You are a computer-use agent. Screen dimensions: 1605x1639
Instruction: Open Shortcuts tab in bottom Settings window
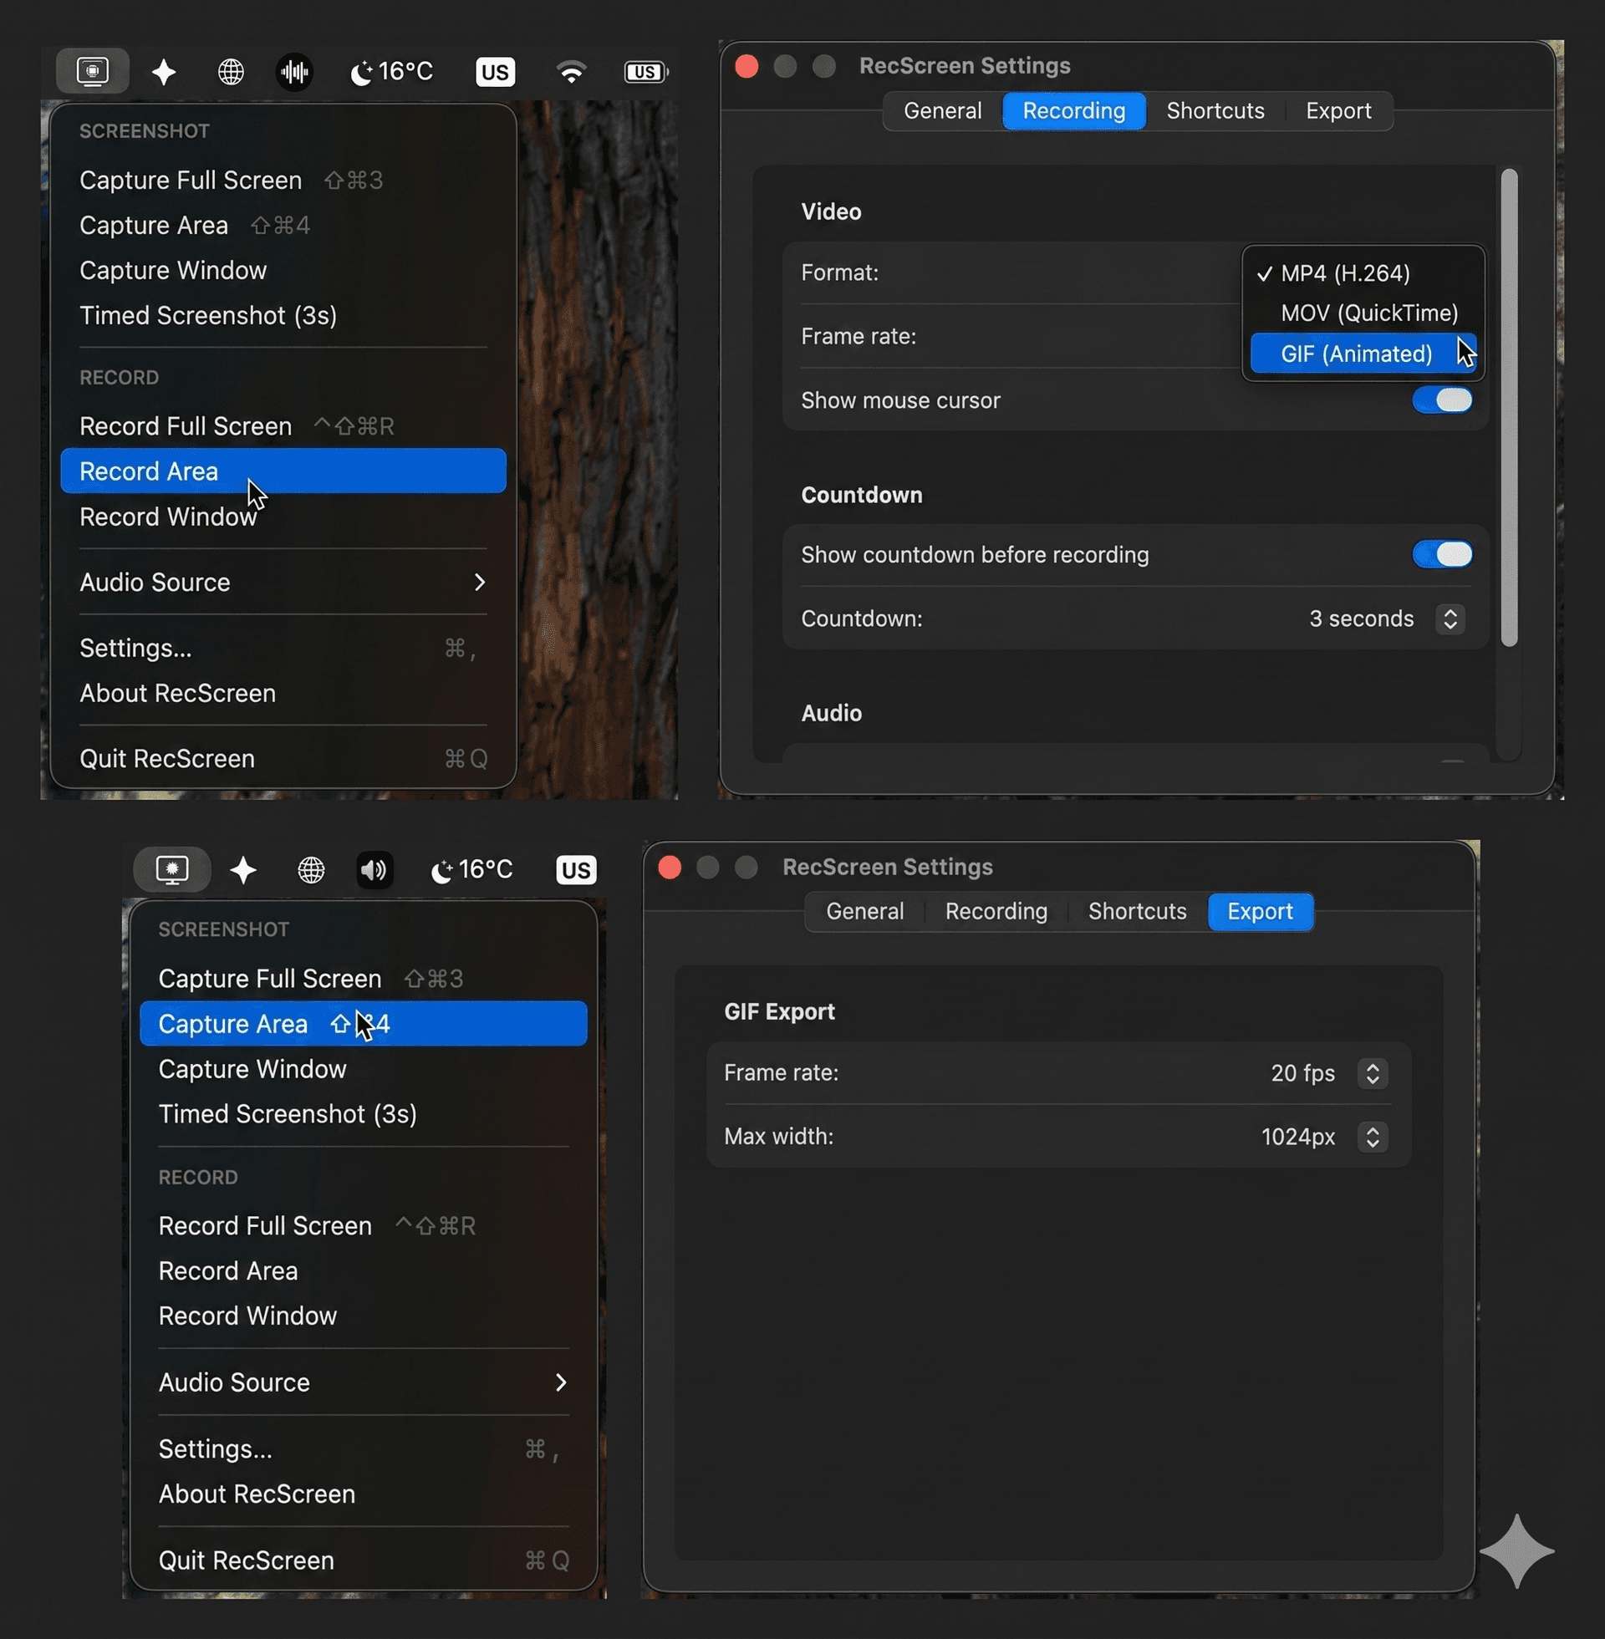click(x=1137, y=912)
